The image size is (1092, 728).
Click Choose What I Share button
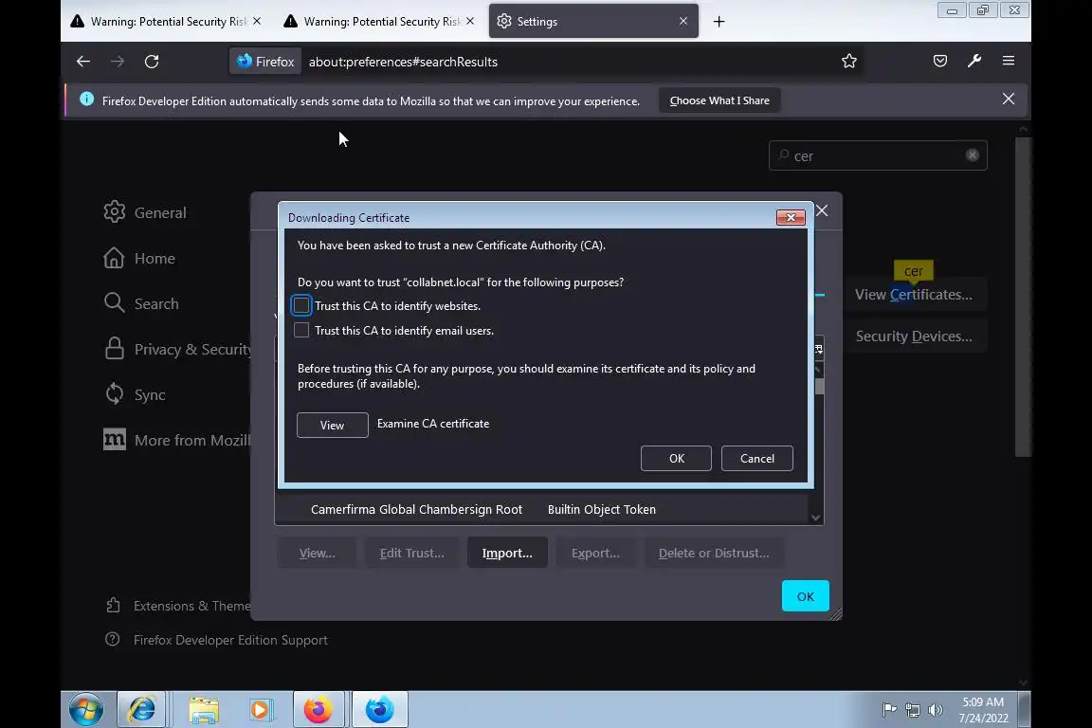(719, 100)
